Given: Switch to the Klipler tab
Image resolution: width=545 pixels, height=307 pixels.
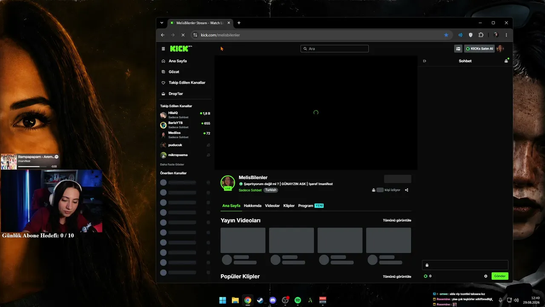Looking at the screenshot, I should click(289, 206).
